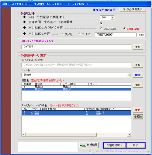Click the 全解除 button
152x155 pixels.
pyautogui.click(x=138, y=117)
